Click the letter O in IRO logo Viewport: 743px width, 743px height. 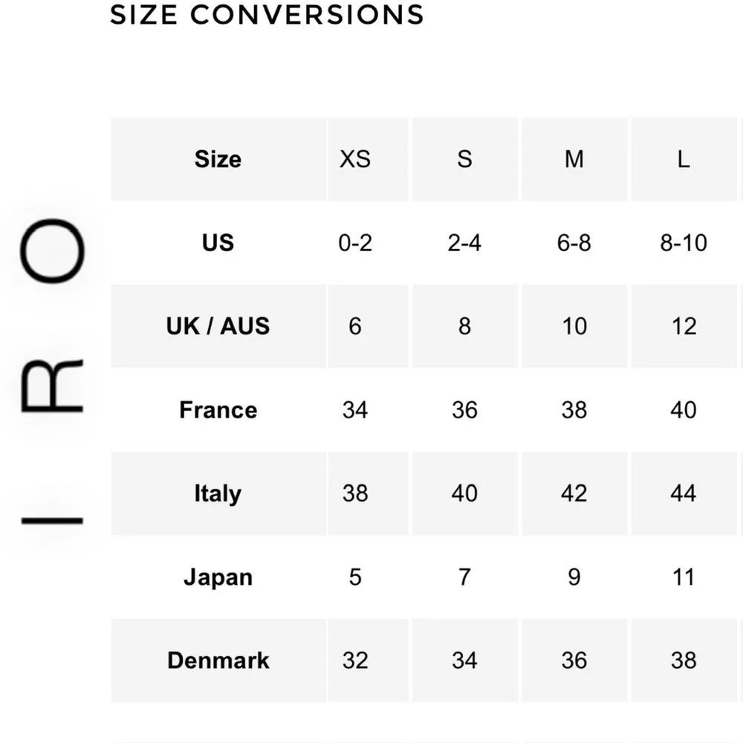click(52, 251)
